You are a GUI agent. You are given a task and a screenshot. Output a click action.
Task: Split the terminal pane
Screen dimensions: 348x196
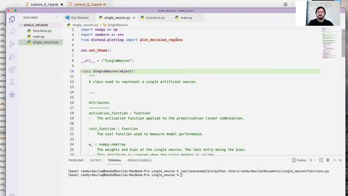(321, 160)
